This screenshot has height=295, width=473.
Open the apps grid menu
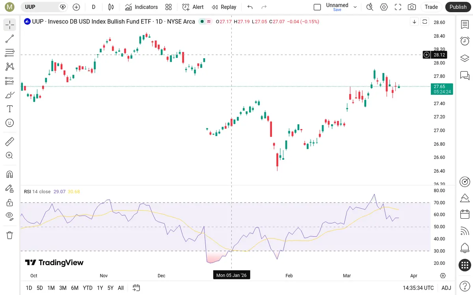click(465, 265)
